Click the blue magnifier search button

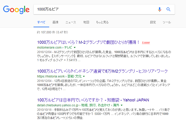(x=168, y=9)
